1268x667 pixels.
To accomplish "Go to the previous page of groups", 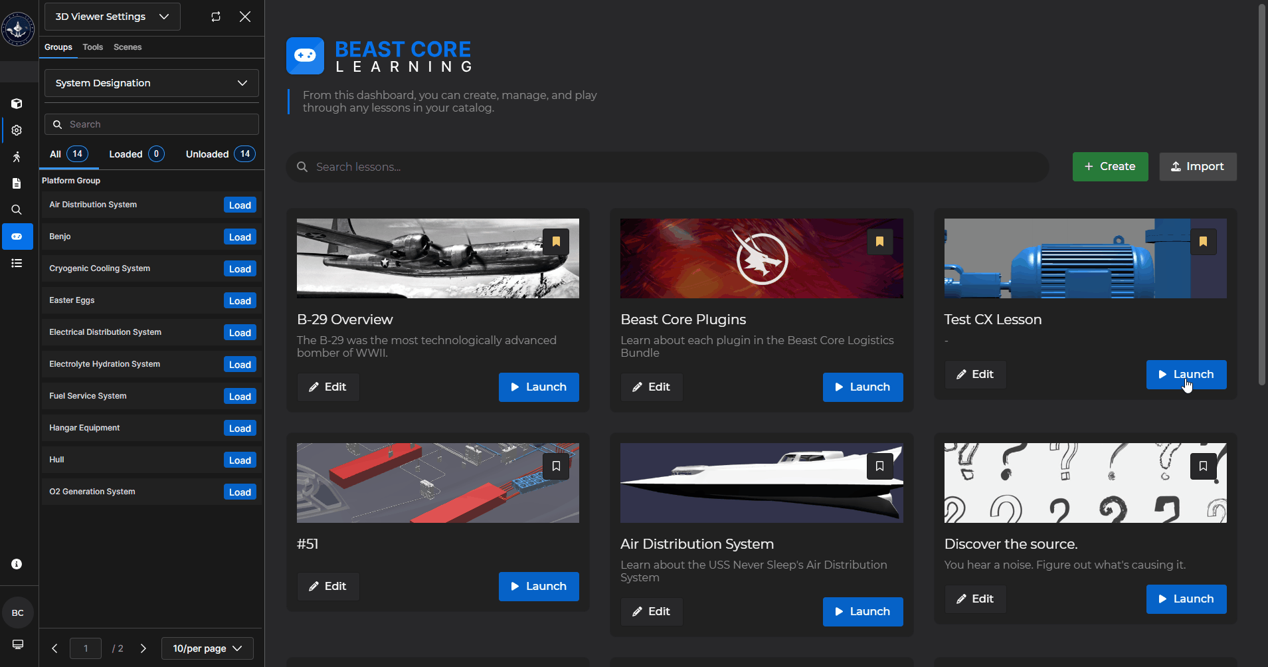I will coord(54,648).
